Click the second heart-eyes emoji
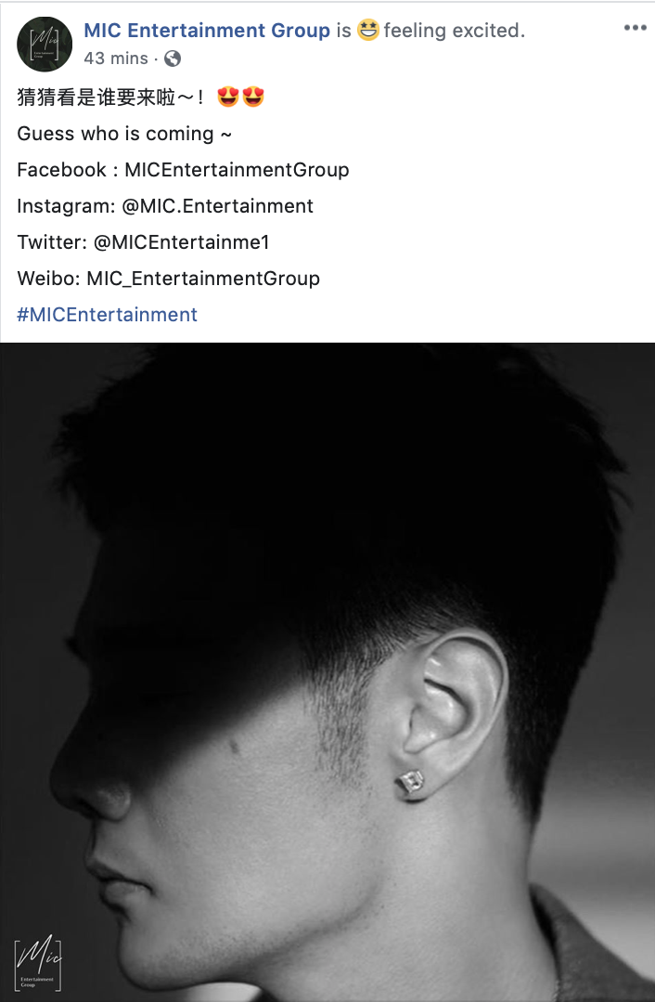 click(x=253, y=98)
